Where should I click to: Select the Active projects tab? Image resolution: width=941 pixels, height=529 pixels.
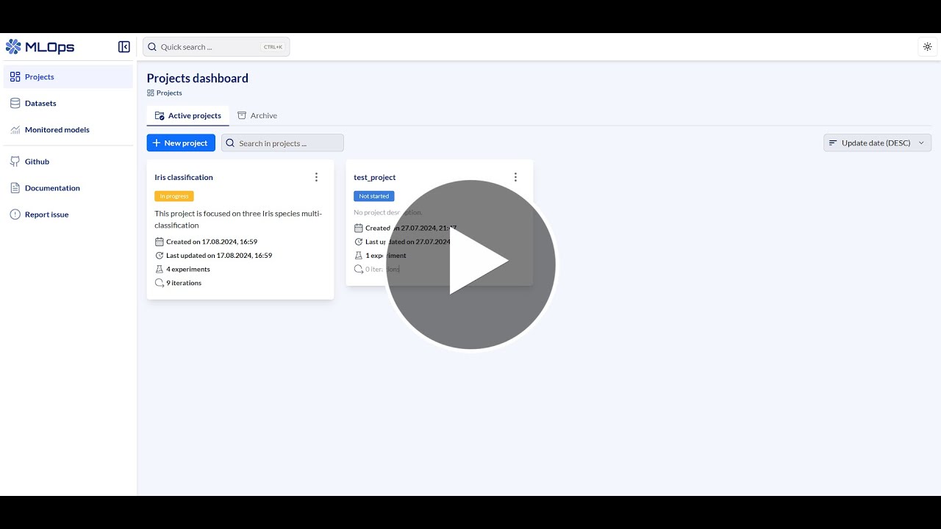(x=188, y=115)
